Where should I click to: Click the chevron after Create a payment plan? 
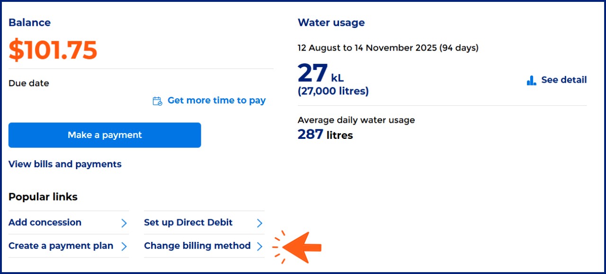coord(124,246)
